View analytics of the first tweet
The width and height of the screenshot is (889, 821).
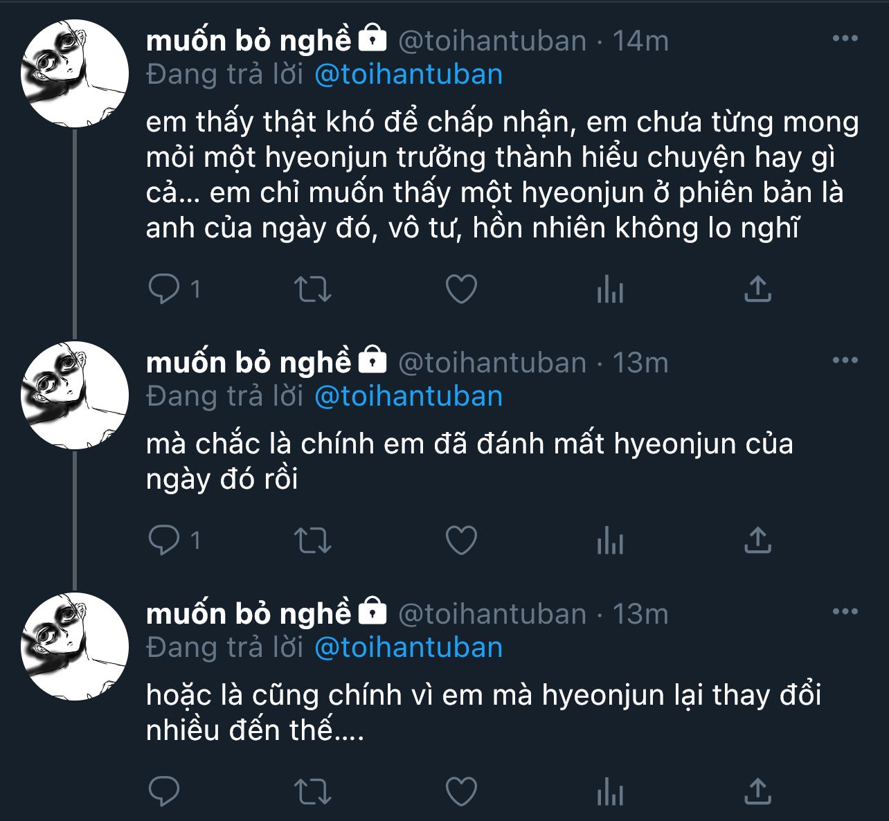pos(610,289)
